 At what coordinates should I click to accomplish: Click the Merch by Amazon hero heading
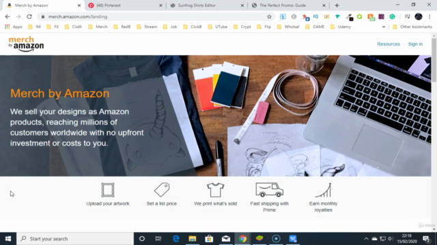(x=60, y=93)
